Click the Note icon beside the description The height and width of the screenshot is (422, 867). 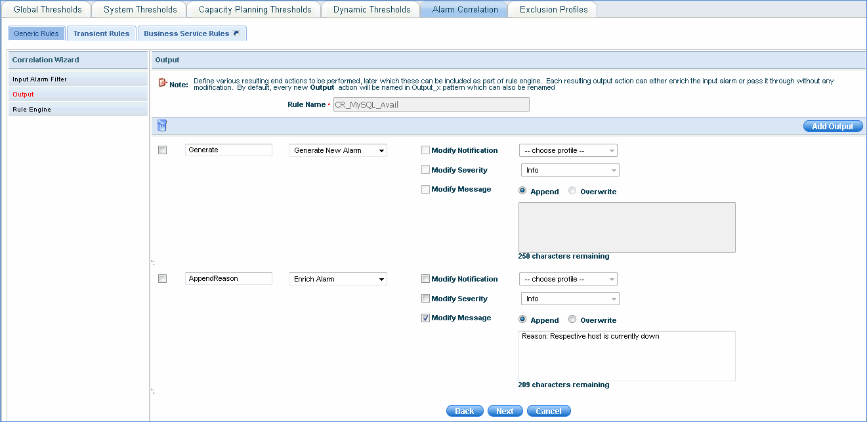click(163, 83)
